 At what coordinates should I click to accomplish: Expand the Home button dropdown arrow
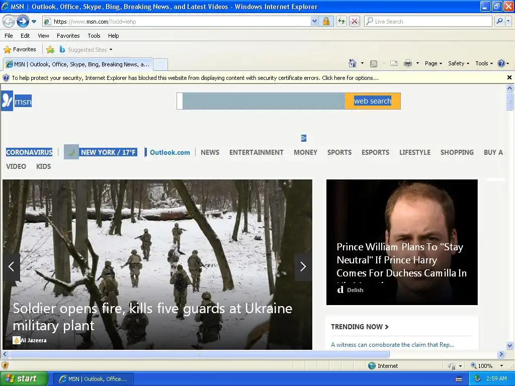coord(362,63)
